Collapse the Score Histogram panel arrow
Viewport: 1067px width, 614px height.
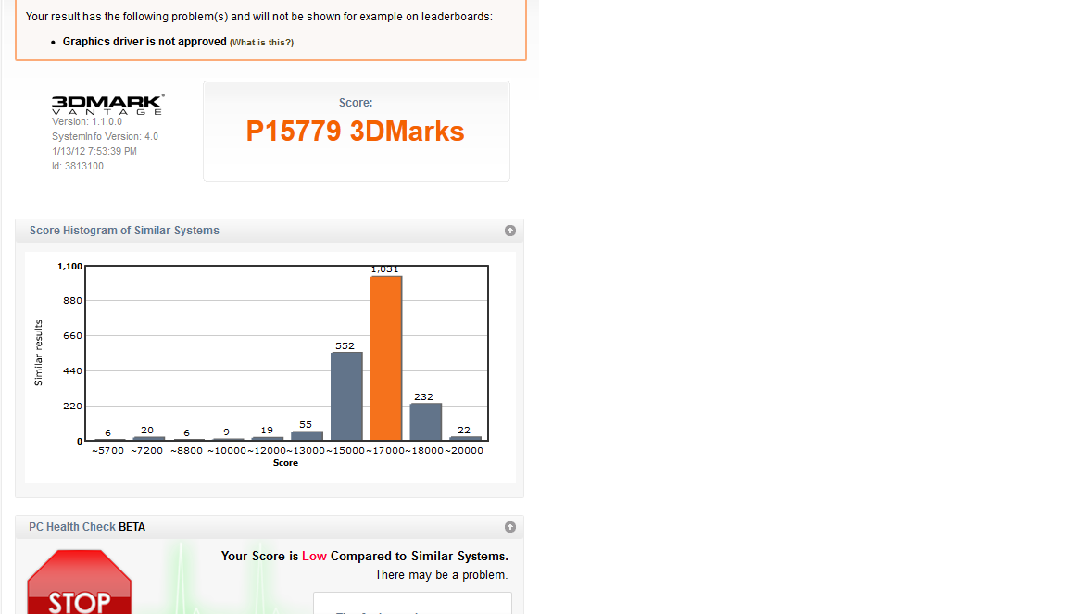[x=509, y=231]
